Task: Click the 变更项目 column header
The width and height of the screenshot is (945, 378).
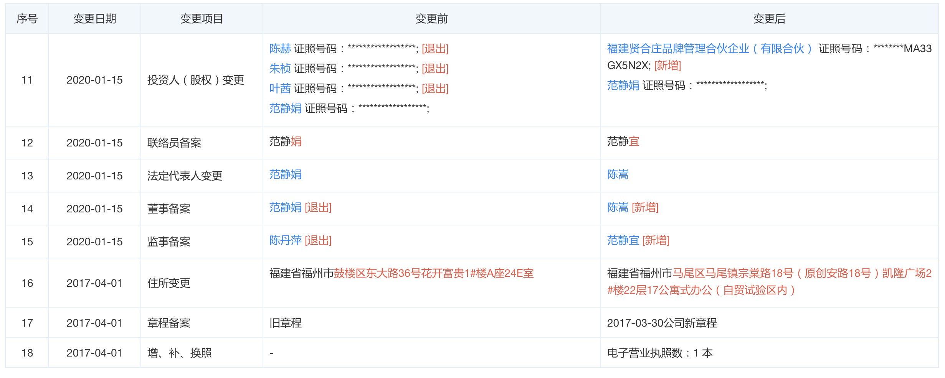Action: coord(202,19)
